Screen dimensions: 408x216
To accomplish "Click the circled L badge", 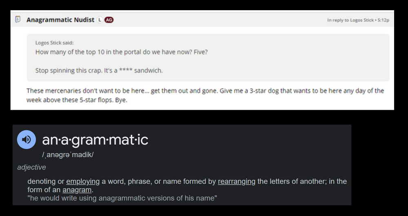I will (100, 20).
